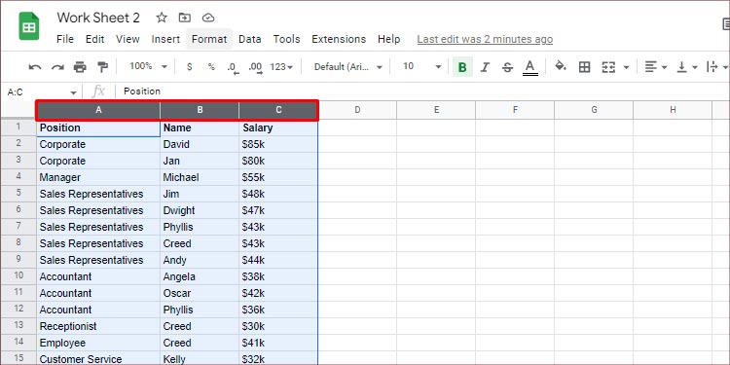Open the Extensions menu
730x365 pixels.
coord(339,39)
